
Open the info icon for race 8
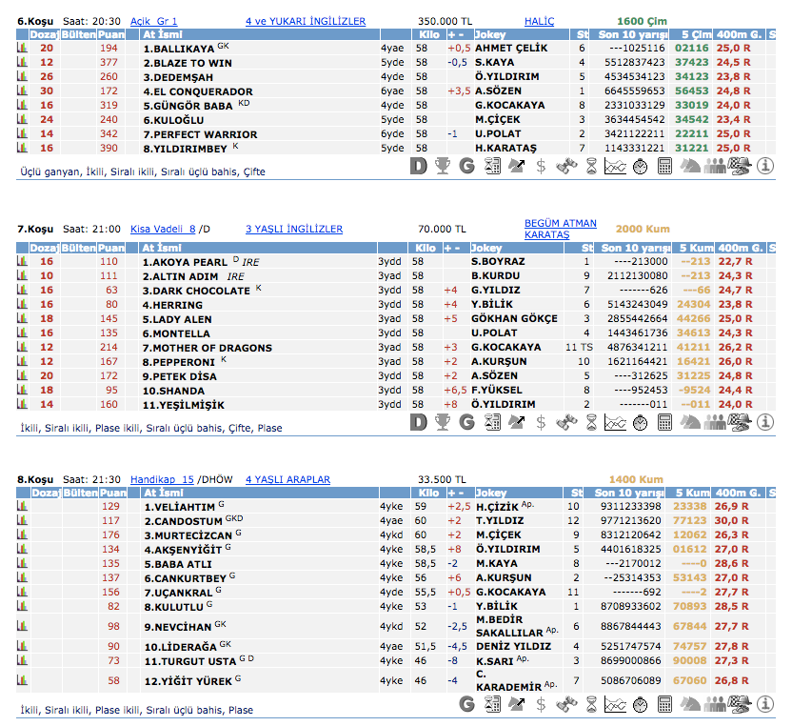click(764, 704)
